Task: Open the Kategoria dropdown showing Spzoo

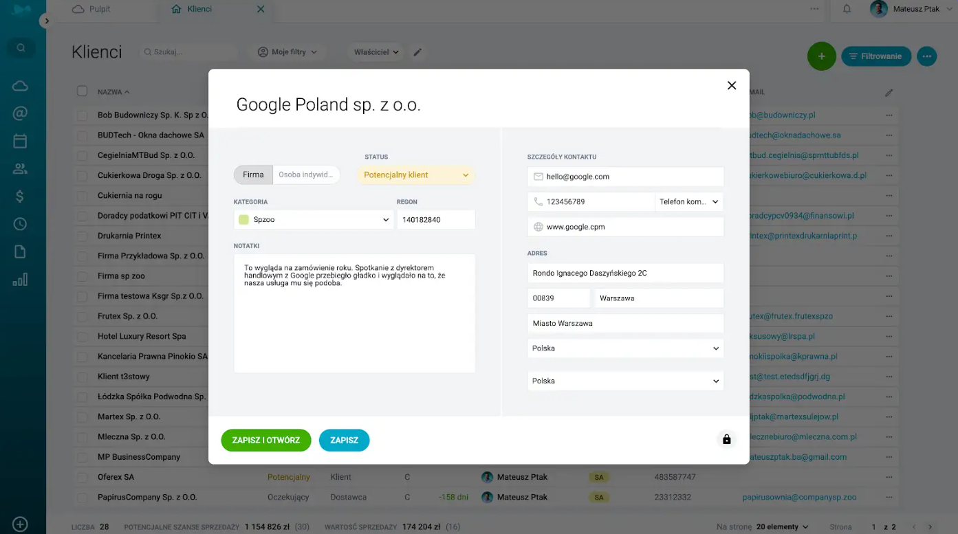Action: coord(314,220)
